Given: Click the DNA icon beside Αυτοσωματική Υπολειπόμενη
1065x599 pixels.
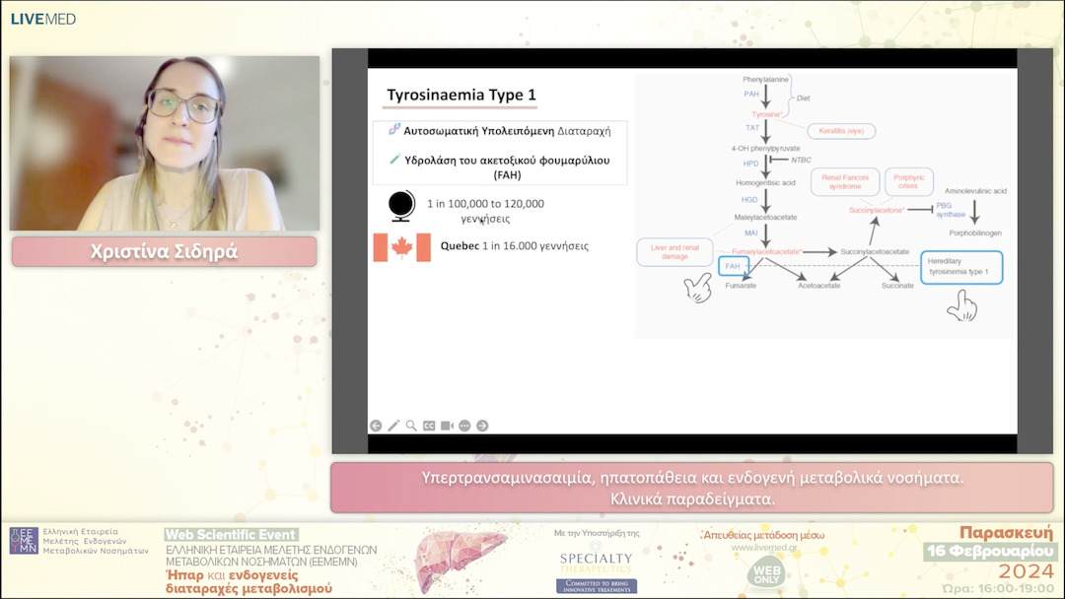Looking at the screenshot, I should pos(393,129).
